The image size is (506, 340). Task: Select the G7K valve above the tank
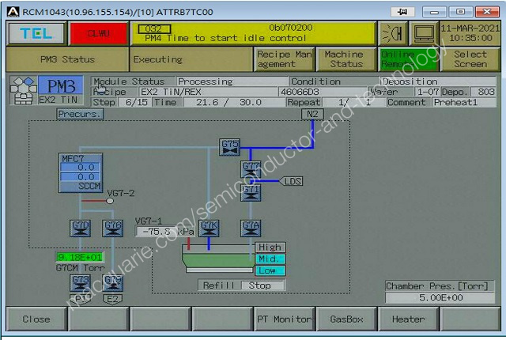tap(209, 229)
